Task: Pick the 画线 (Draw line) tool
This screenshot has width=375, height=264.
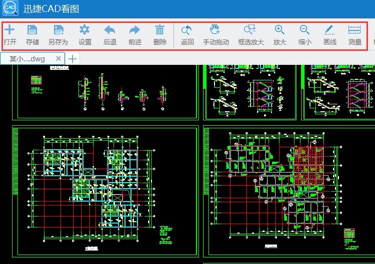Action: tap(329, 30)
